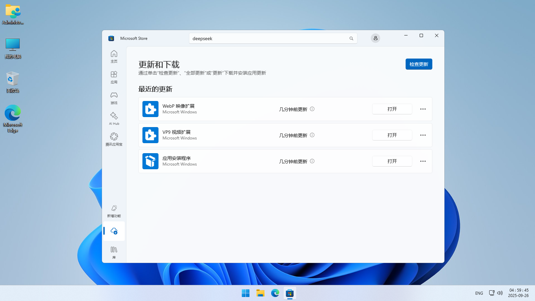
Task: Open the What's New (新增功能) icon
Action: point(114,211)
